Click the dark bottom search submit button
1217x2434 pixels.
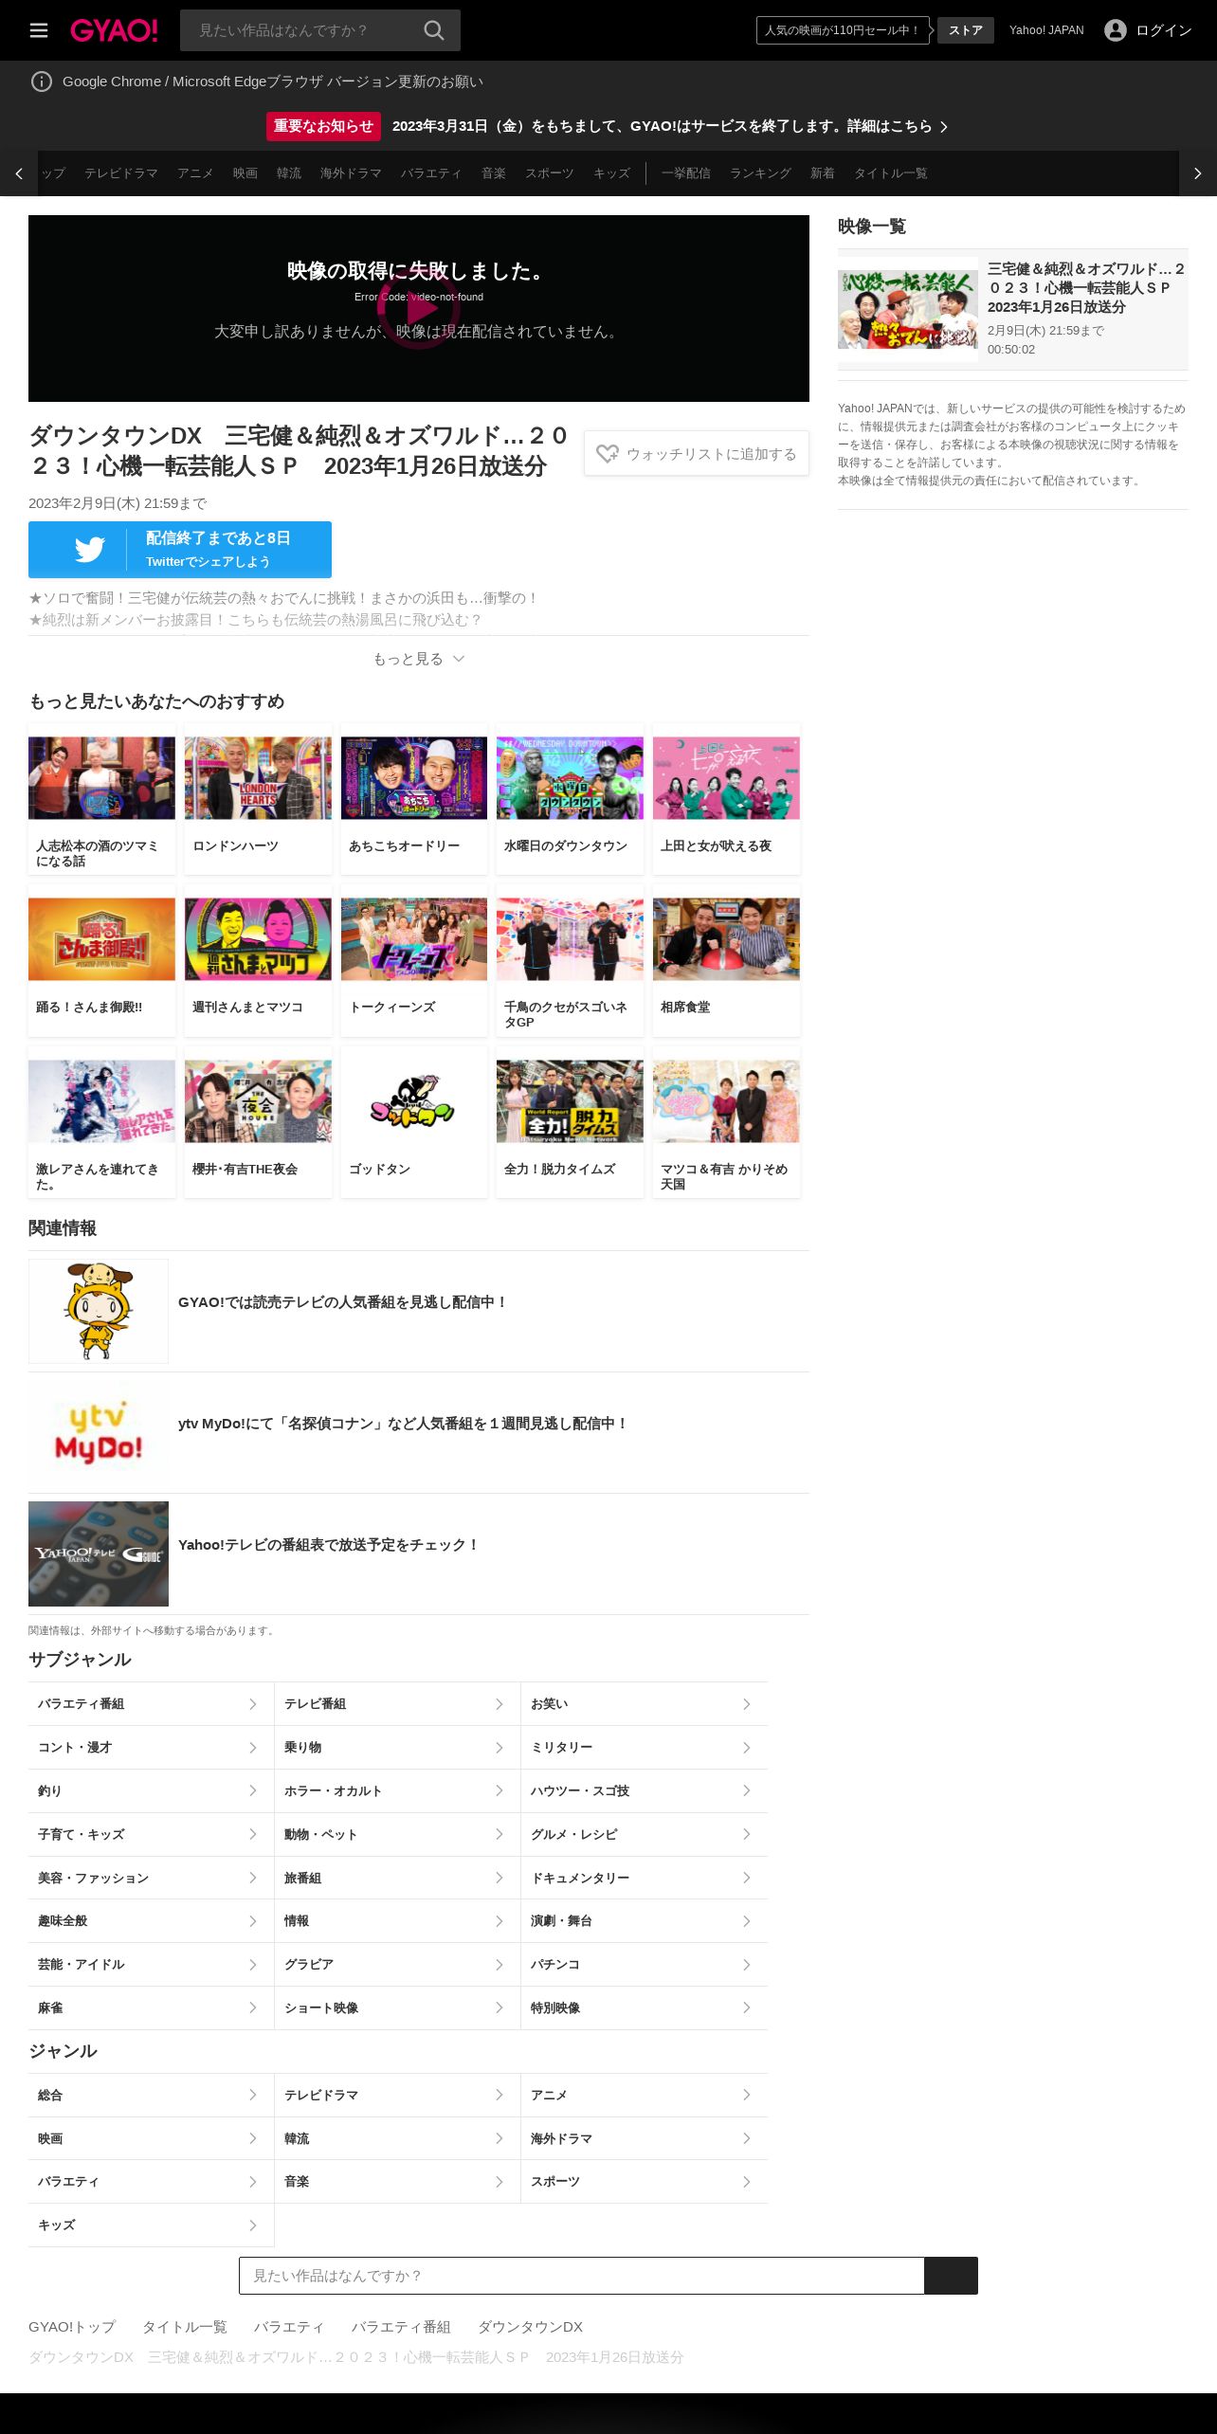[x=951, y=2276]
